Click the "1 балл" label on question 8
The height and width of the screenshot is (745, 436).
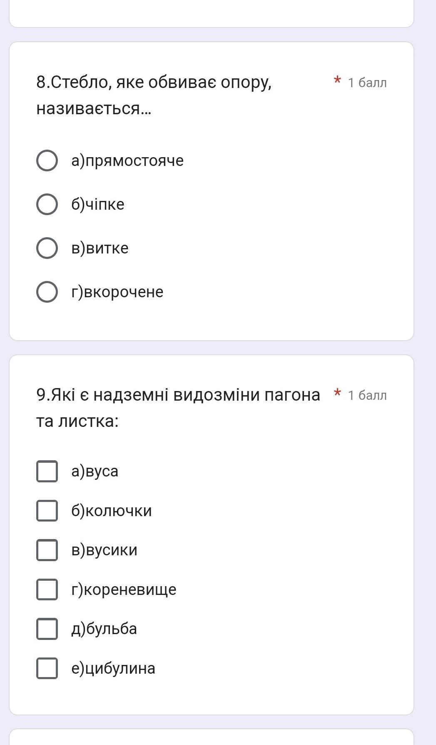[x=367, y=83]
